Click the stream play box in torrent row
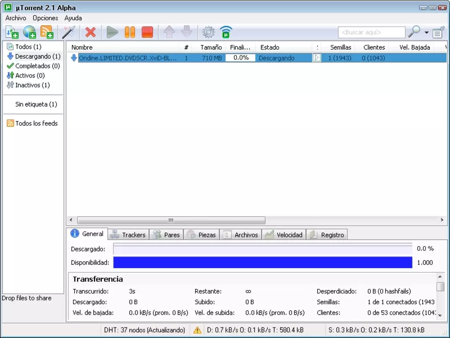The height and width of the screenshot is (338, 450). click(x=317, y=58)
